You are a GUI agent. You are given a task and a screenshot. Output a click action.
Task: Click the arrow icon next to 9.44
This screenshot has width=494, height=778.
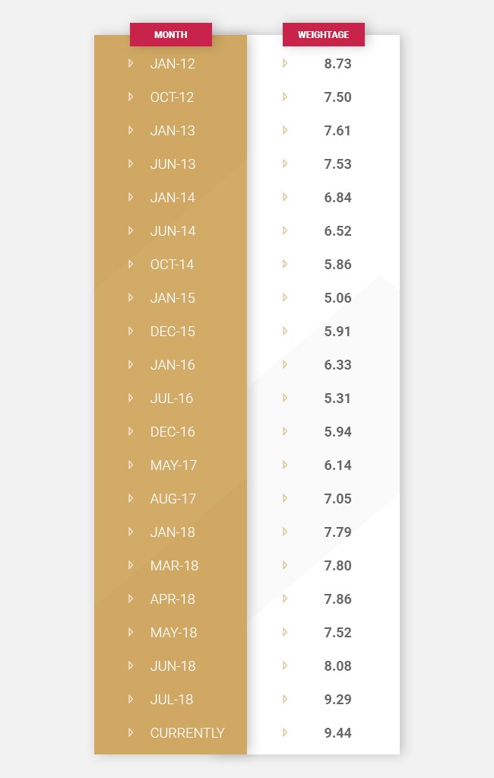285,732
